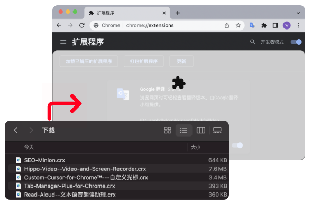Click the 今天 group header
This screenshot has width=311, height=204.
[29, 147]
